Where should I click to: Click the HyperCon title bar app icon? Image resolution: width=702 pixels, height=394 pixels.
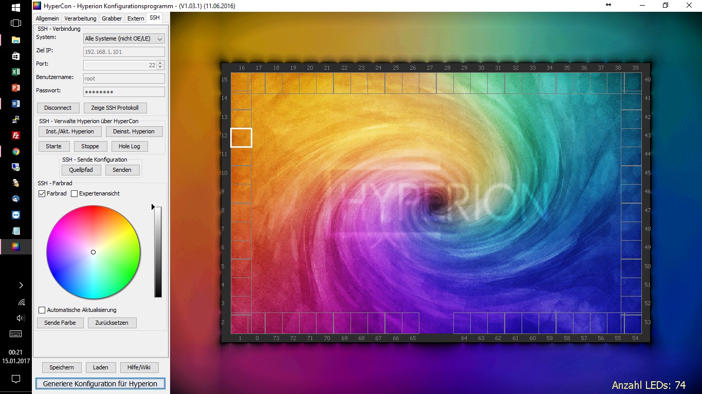tap(37, 5)
